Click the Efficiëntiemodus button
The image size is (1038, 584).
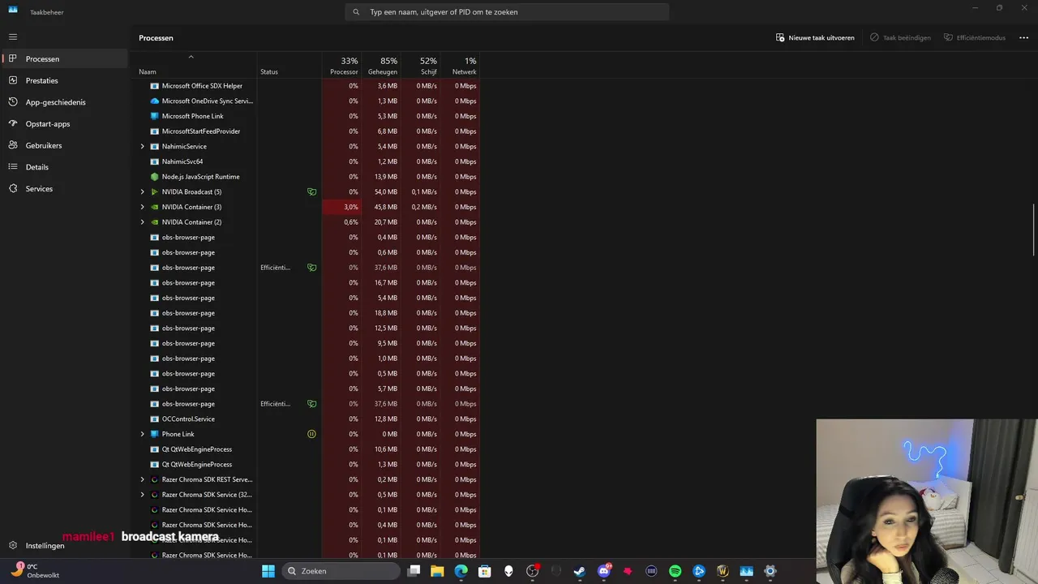click(x=975, y=37)
